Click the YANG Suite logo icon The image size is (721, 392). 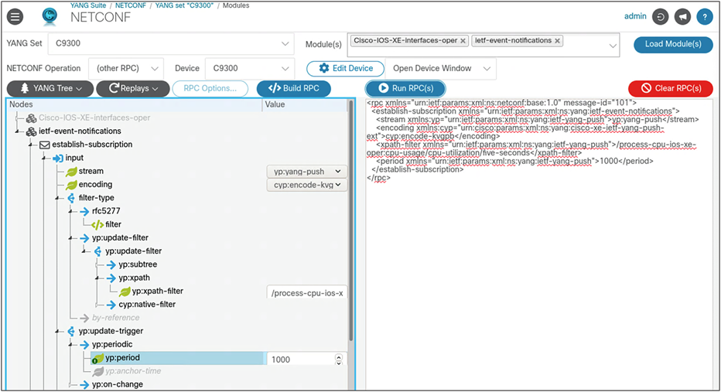pyautogui.click(x=50, y=16)
